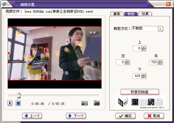
Task: Click the application logo icon in title bar
Action: tap(4, 4)
